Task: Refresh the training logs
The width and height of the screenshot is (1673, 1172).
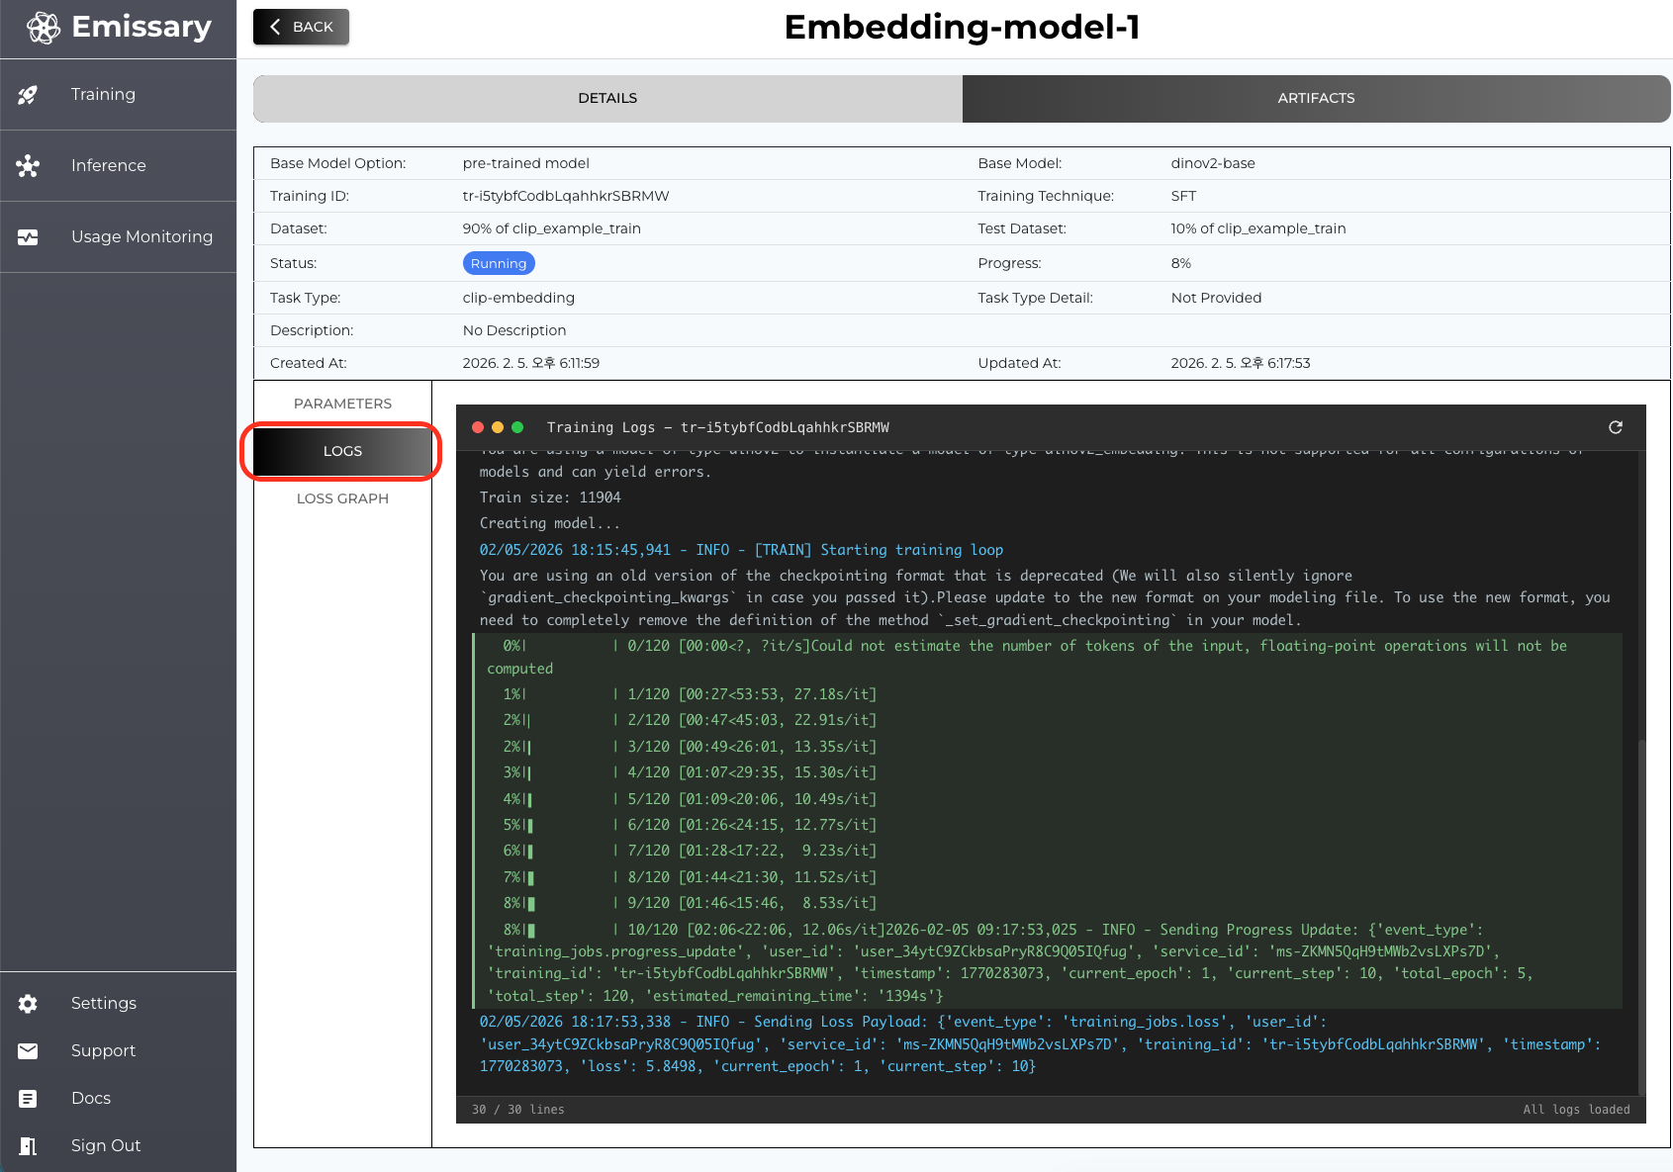Action: (1616, 427)
